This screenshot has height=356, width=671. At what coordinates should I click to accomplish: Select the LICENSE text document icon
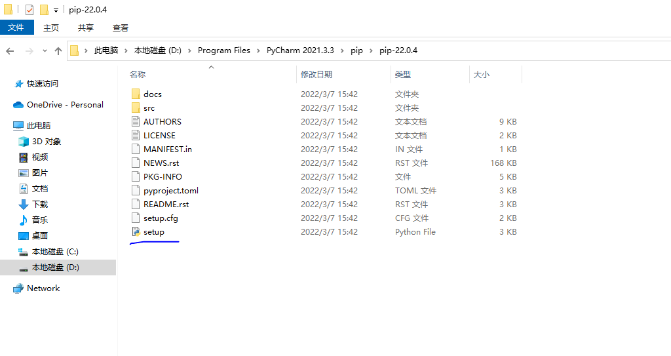136,135
